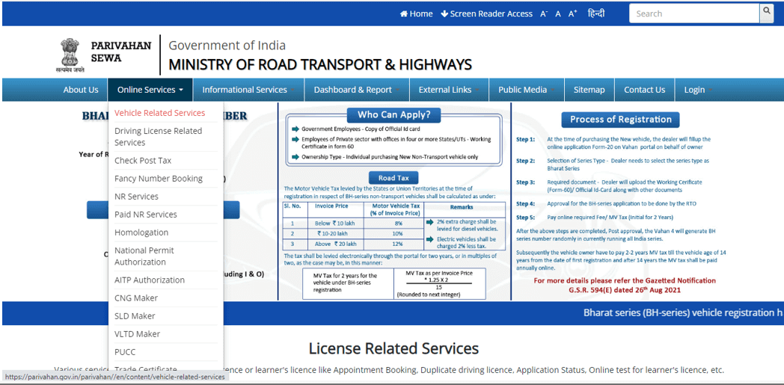
Task: Select AITP Authorization entry
Action: point(150,280)
